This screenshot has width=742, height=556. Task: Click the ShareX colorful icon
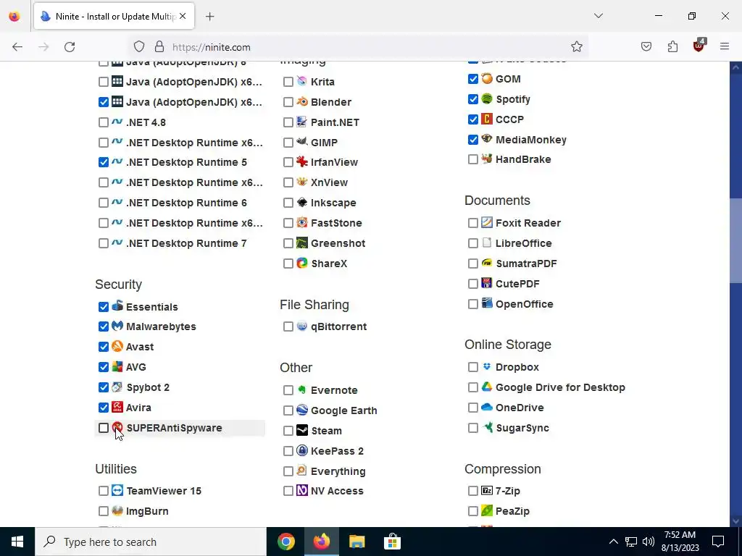[302, 264]
